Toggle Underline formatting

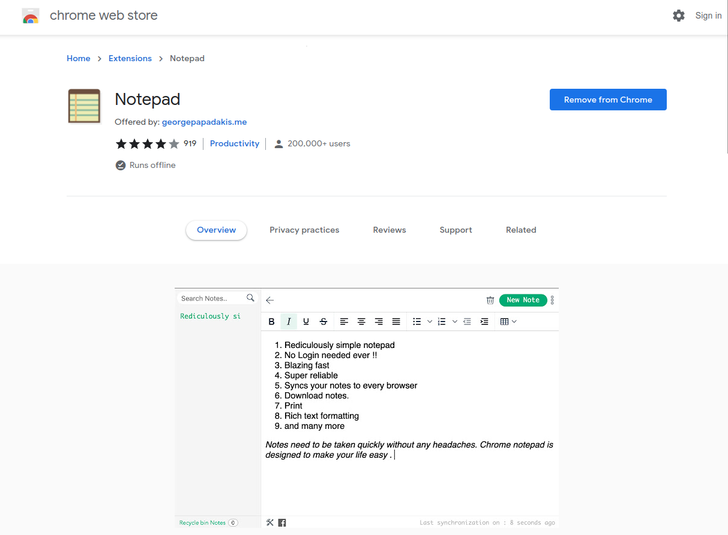306,321
